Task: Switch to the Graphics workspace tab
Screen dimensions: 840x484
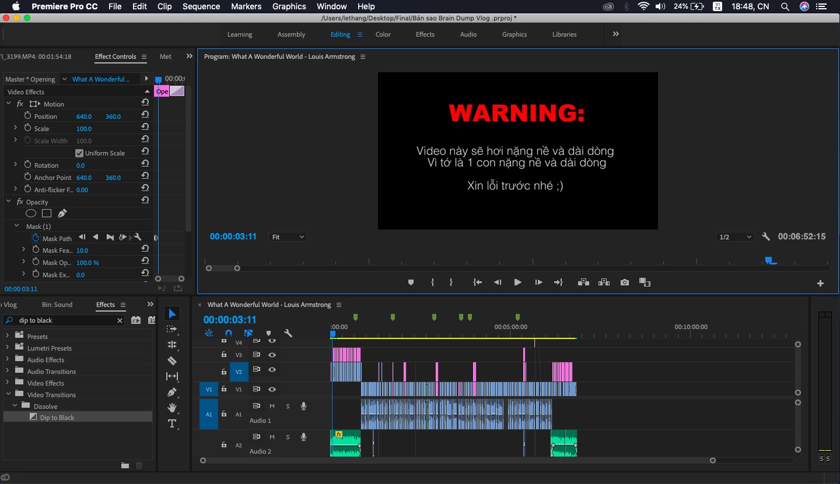Action: click(x=514, y=34)
